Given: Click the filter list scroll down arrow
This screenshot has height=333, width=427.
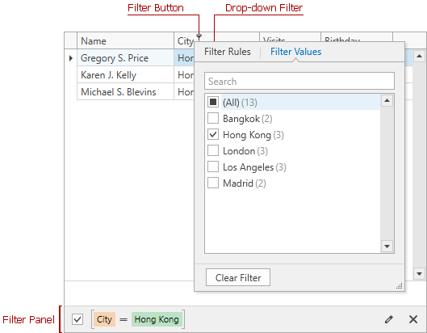Looking at the screenshot, I should [387, 247].
